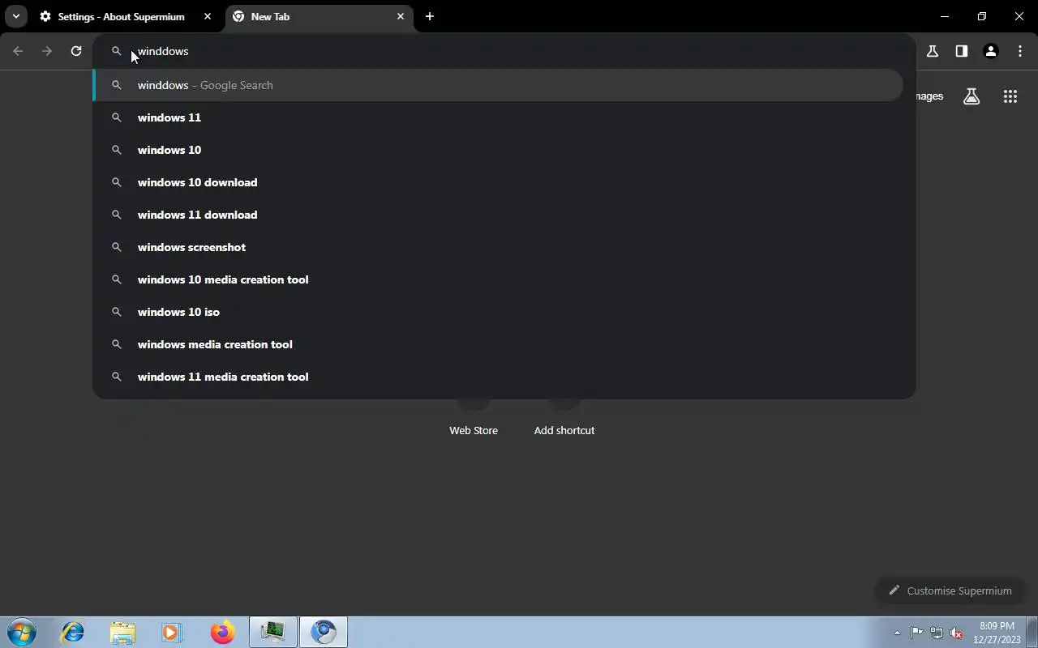Click the Show desktop strip

pyautogui.click(x=1032, y=633)
